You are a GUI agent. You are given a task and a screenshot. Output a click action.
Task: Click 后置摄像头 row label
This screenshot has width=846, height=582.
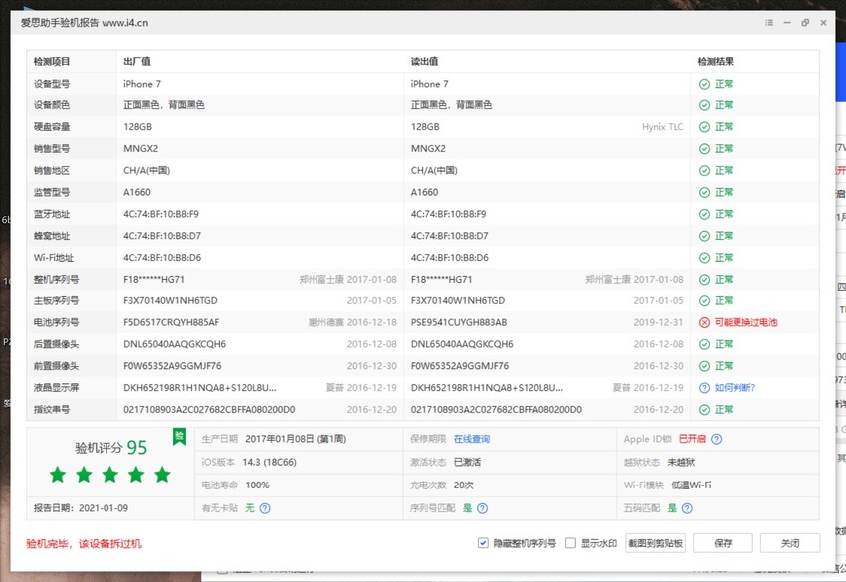[x=56, y=344]
